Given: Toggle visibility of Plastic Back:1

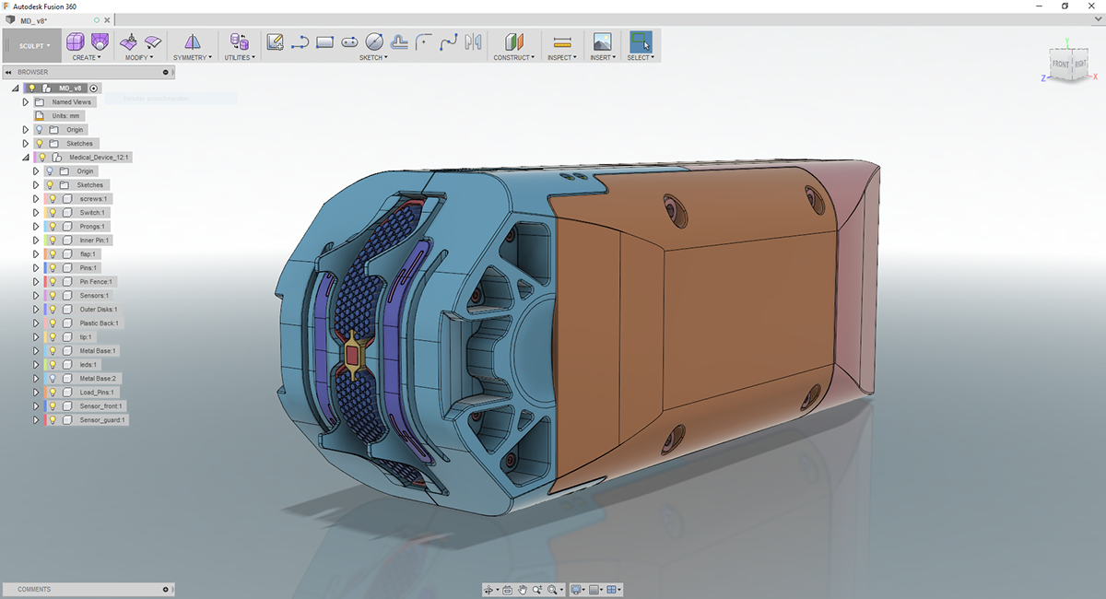Looking at the screenshot, I should pyautogui.click(x=53, y=321).
